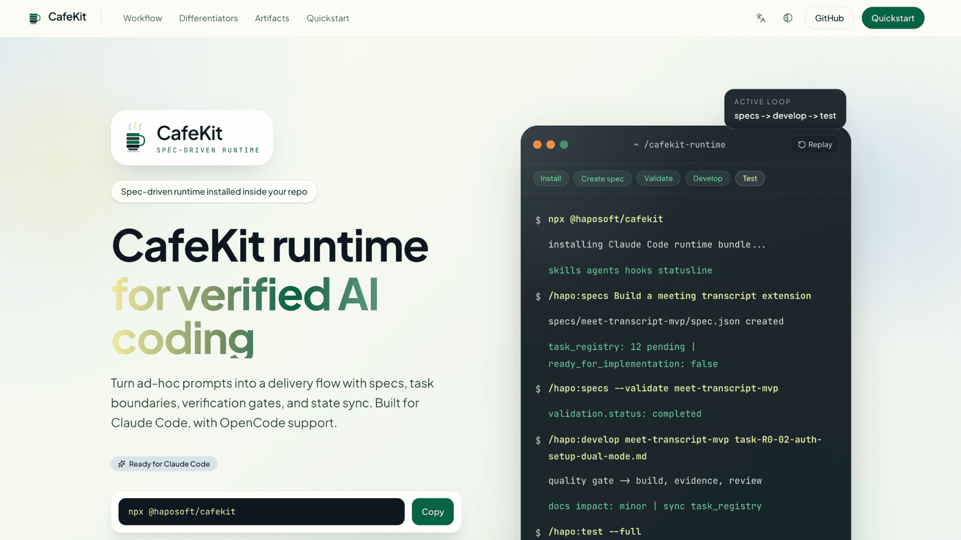Image resolution: width=961 pixels, height=540 pixels.
Task: Click the ~ /cafekit-runtime terminal title
Action: coord(679,144)
